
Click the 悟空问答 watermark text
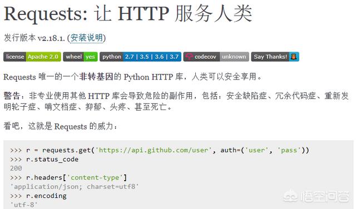[325, 197]
